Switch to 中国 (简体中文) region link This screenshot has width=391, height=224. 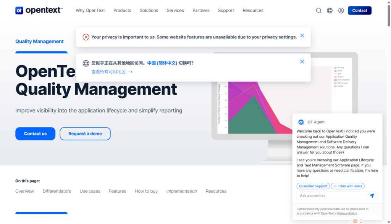click(x=162, y=63)
